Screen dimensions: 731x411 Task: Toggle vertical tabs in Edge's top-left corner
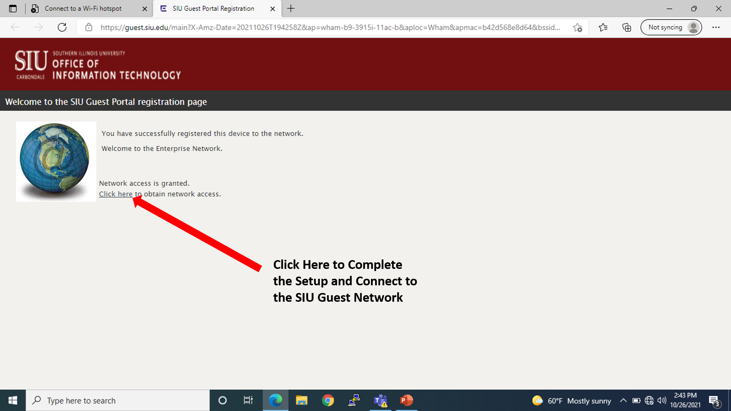pyautogui.click(x=13, y=8)
